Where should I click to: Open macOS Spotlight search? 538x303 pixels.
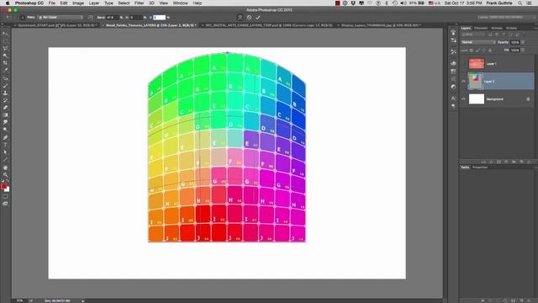pyautogui.click(x=520, y=3)
